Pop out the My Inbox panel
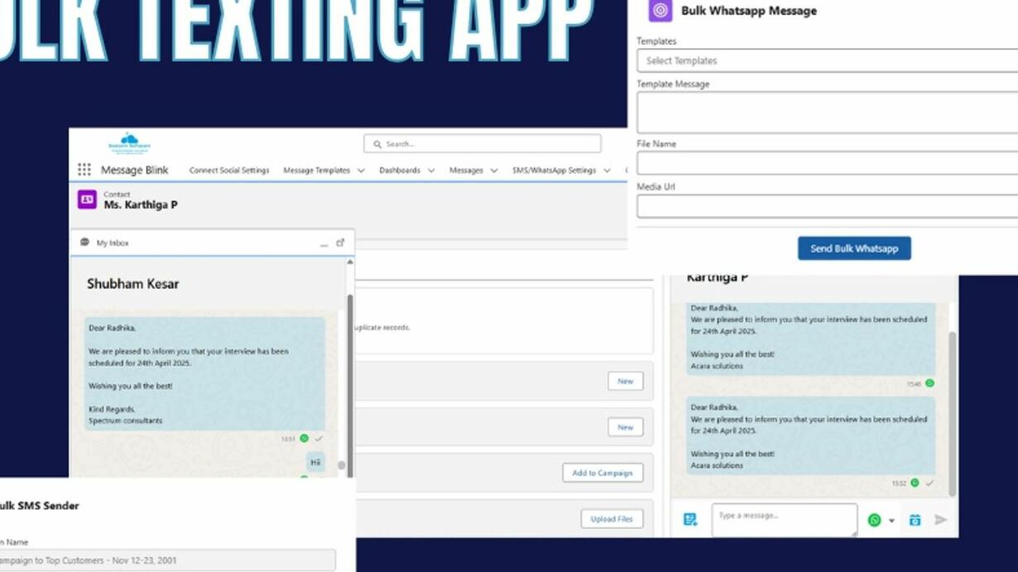This screenshot has width=1018, height=572. click(x=340, y=243)
